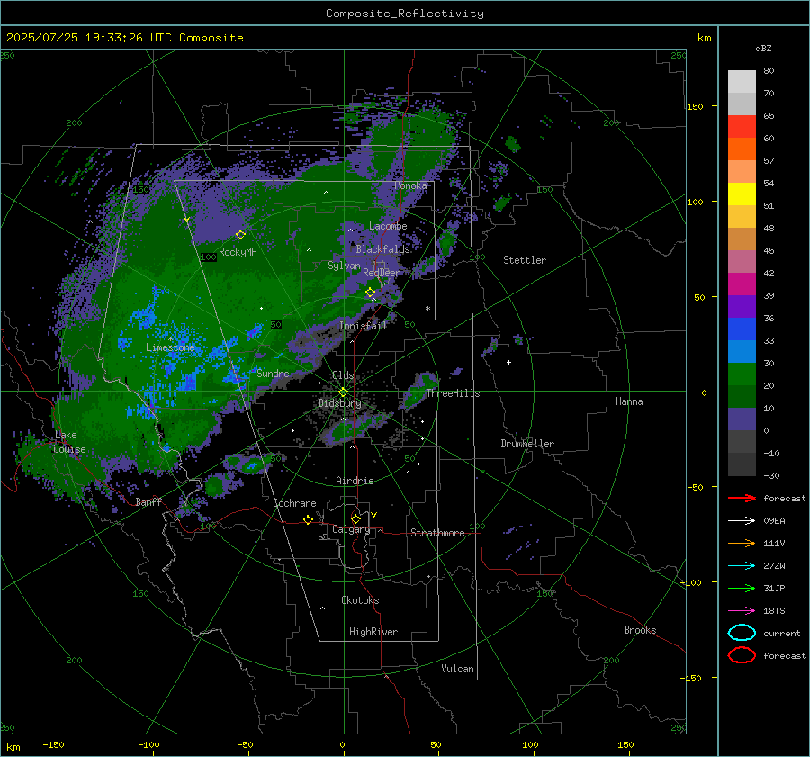Select the purple 39 dBZ color swatch
The width and height of the screenshot is (810, 757).
tap(742, 307)
